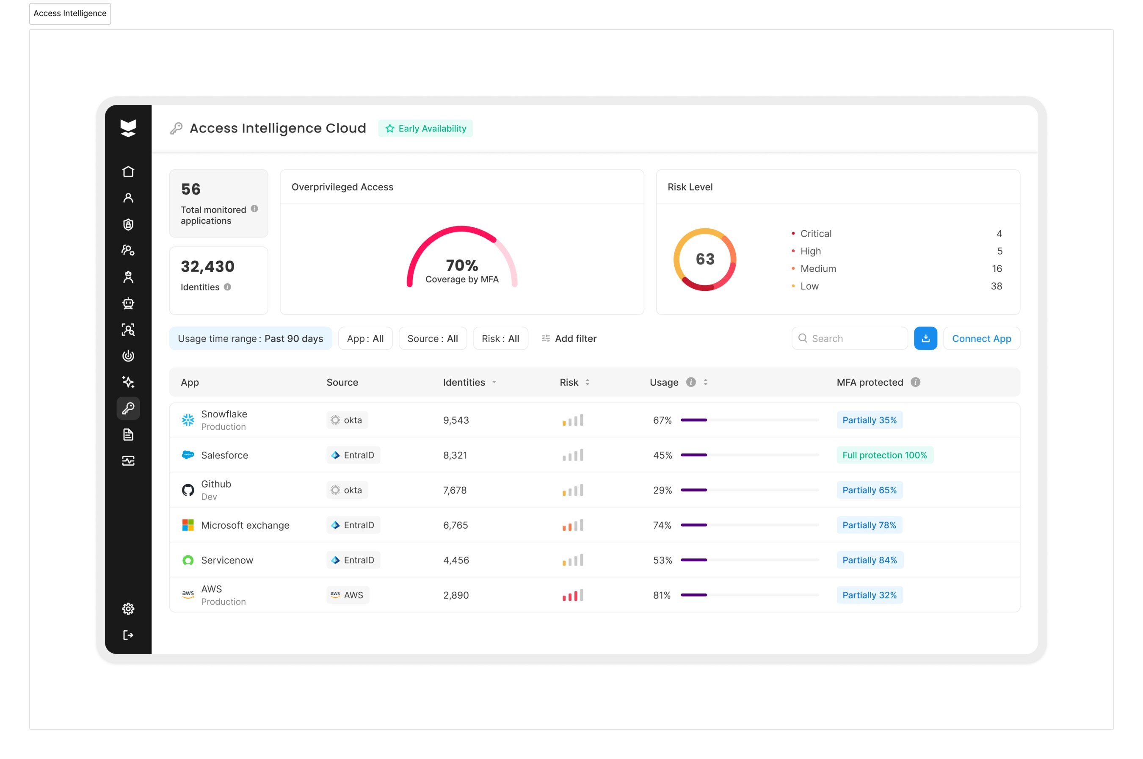Click Connect App button

click(x=981, y=338)
